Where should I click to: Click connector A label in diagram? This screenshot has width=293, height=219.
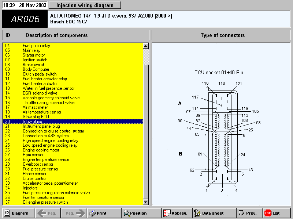pyautogui.click(x=180, y=103)
